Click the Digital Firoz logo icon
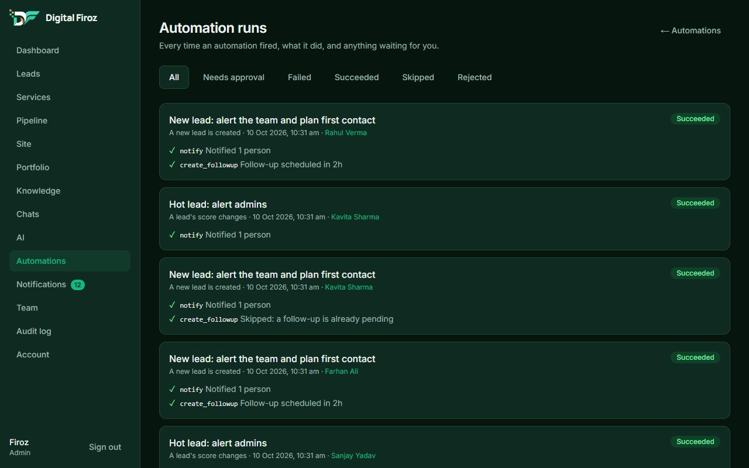The image size is (749, 468). click(x=25, y=18)
